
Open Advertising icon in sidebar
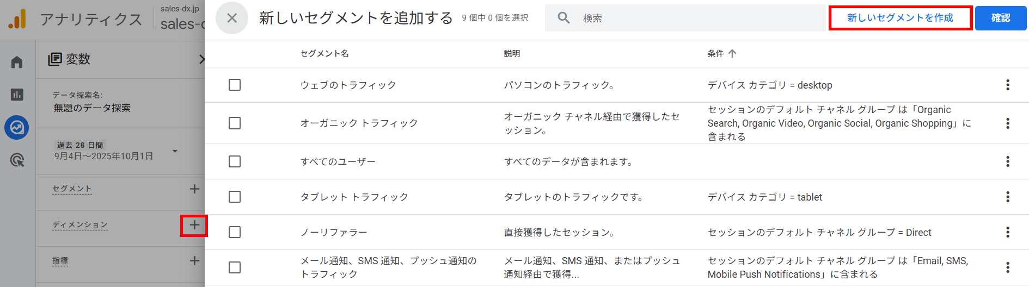17,160
